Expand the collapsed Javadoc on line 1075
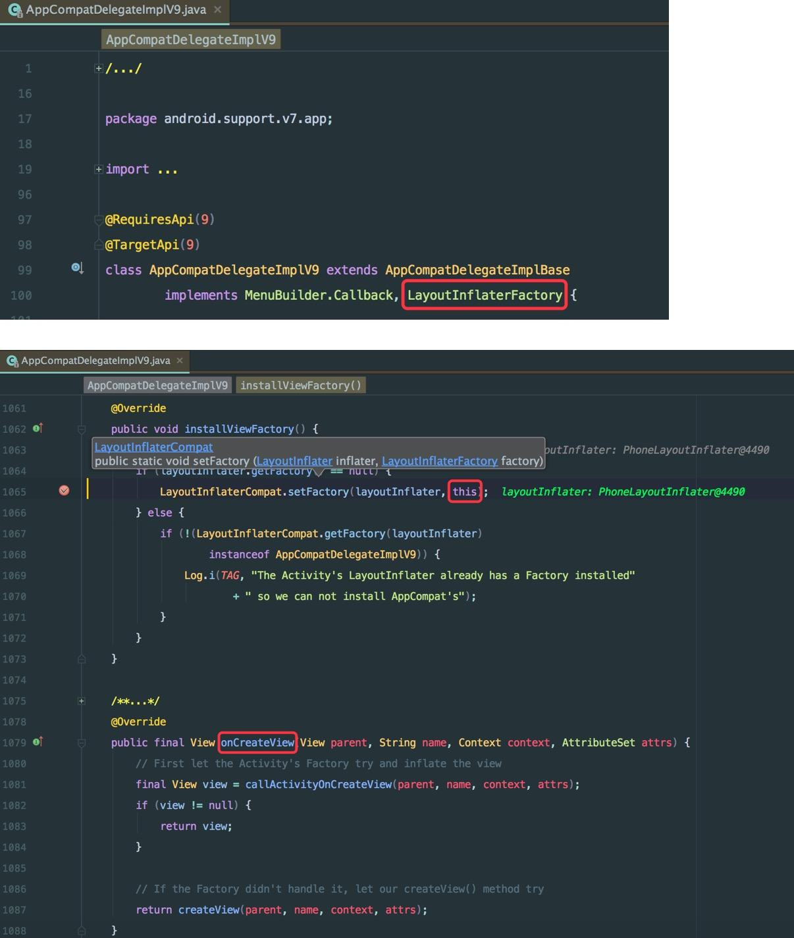Screen dimensions: 794x938 tap(81, 701)
